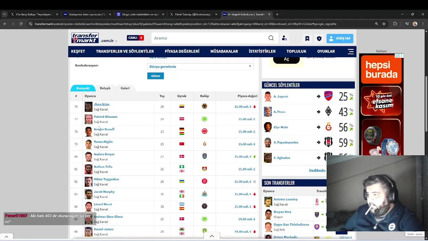Click Turkey flag in Yunus Akgün row
The width and height of the screenshot is (428, 241).
click(182, 144)
